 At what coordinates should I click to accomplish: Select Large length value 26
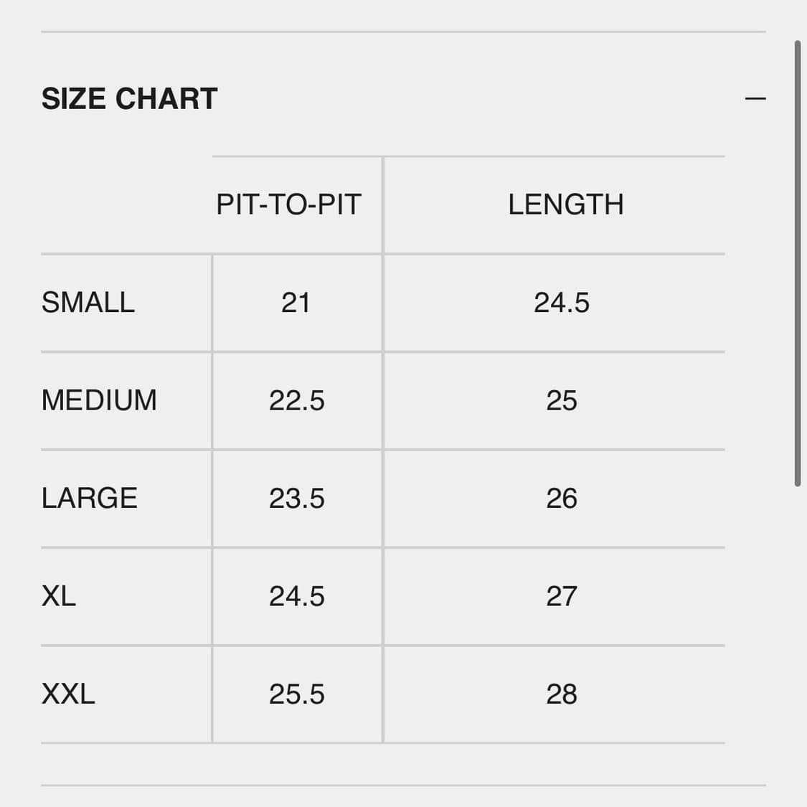(562, 499)
